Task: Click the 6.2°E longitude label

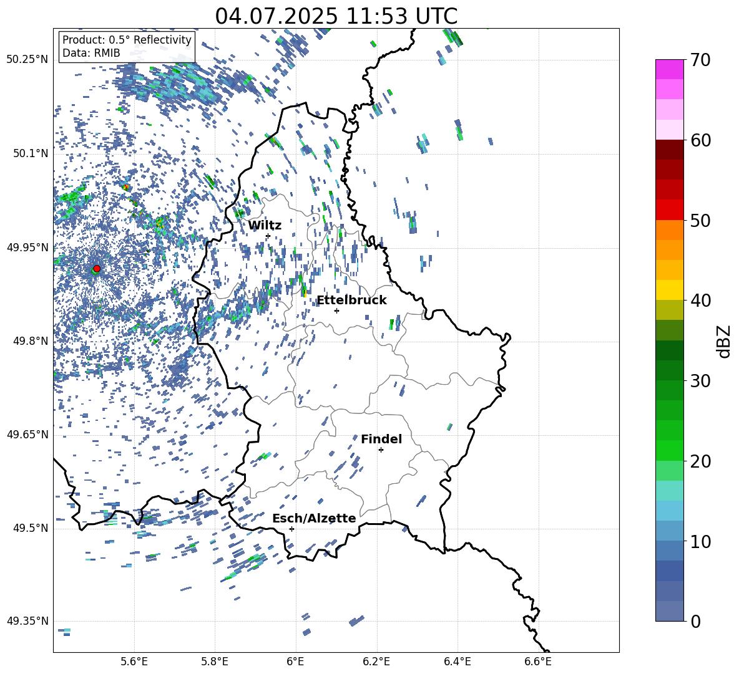Action: point(376,662)
